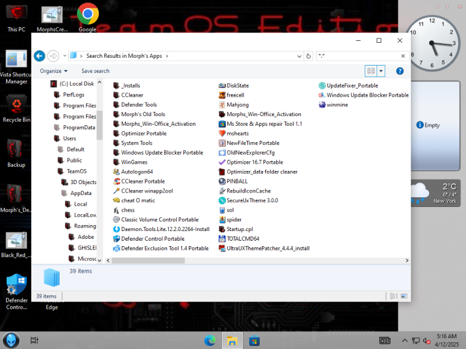Select the Autologon64 icon
This screenshot has width=466, height=349.
click(116, 171)
